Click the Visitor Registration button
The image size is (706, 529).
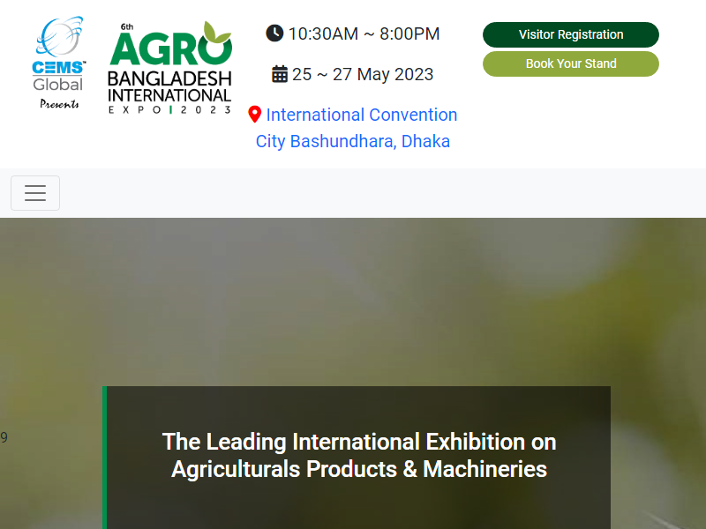(x=570, y=34)
